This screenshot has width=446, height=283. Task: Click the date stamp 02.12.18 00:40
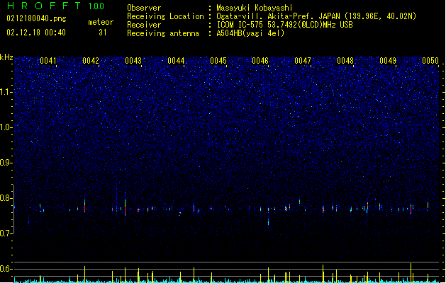click(x=36, y=33)
